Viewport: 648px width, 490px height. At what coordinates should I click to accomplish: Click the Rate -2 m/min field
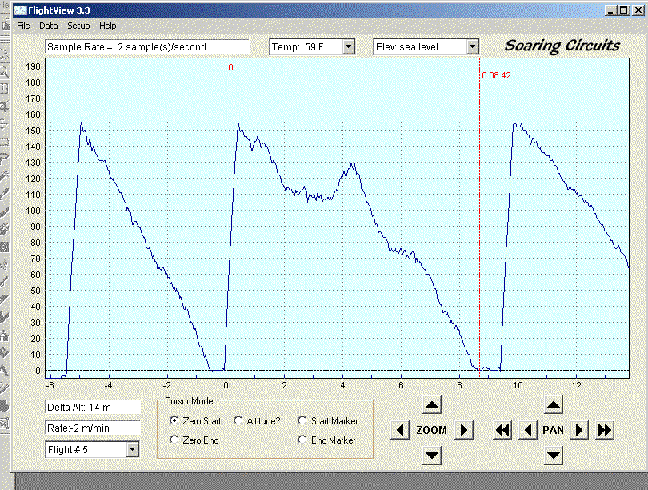93,428
